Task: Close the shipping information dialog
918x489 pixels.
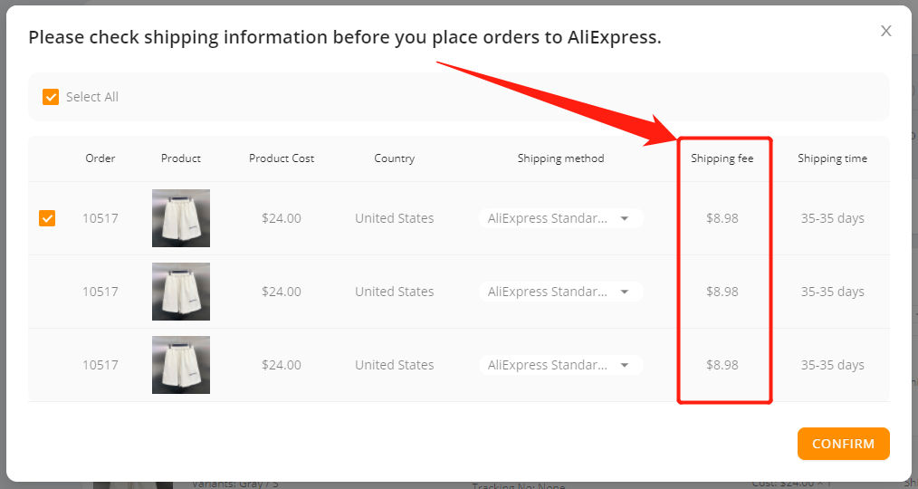Action: coord(885,31)
